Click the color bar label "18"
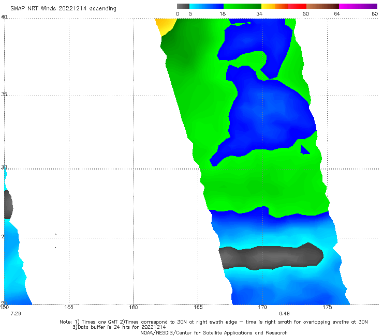 click(223, 13)
